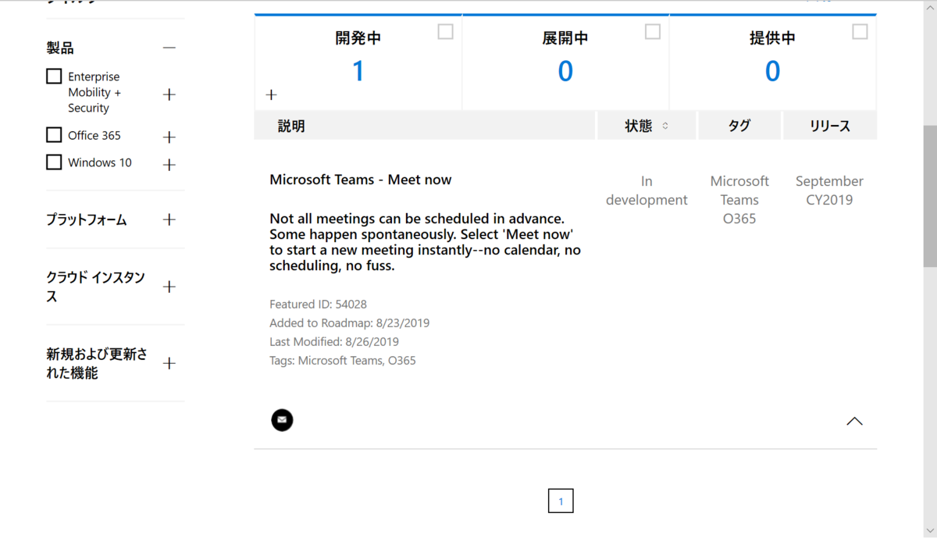This screenshot has height=538, width=937.
Task: Click the Tags: Microsoft Teams, O365 text
Action: pyautogui.click(x=343, y=361)
